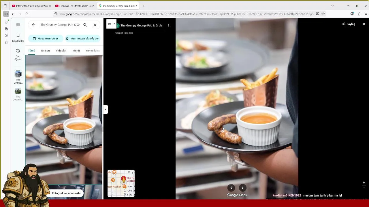Open the browser application menu
369x207 pixels.
pyautogui.click(x=366, y=14)
